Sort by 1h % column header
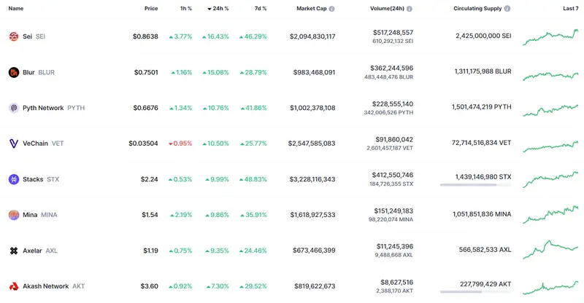This screenshot has height=303, width=584. point(186,9)
